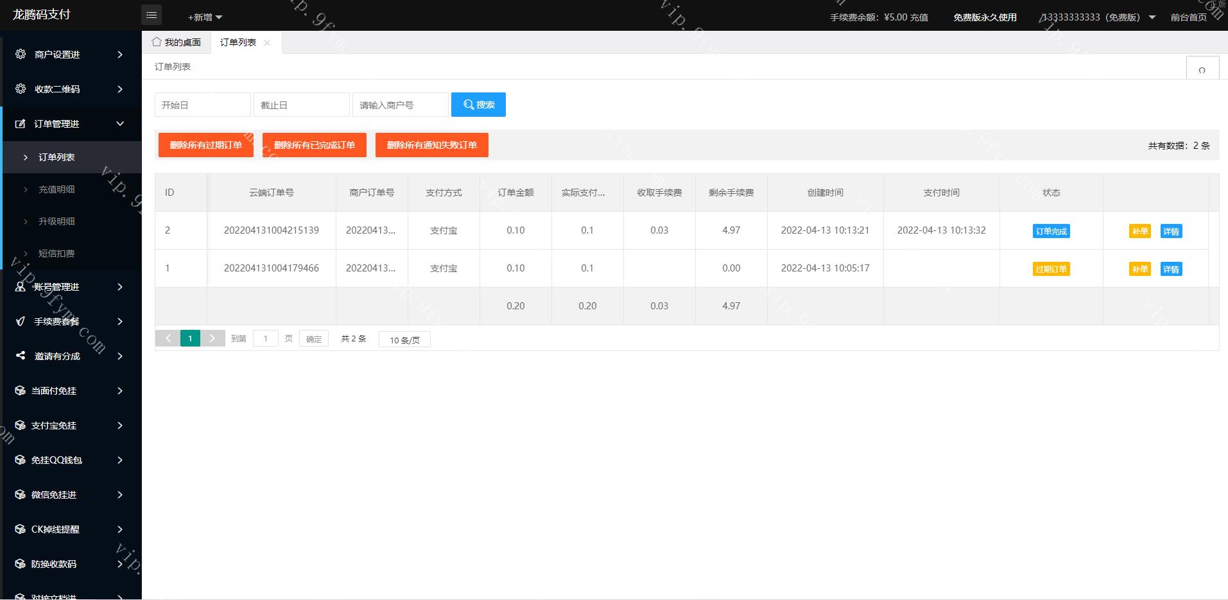Click the gear icon for 商户设置进

click(x=21, y=55)
